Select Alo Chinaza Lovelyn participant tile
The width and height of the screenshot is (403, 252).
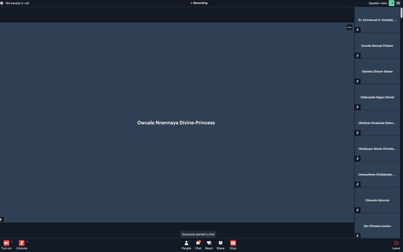point(377,226)
